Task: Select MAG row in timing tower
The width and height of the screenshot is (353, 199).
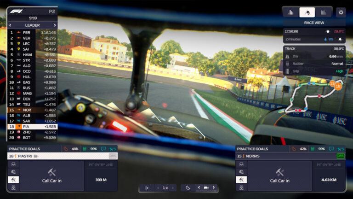Action: click(33, 94)
